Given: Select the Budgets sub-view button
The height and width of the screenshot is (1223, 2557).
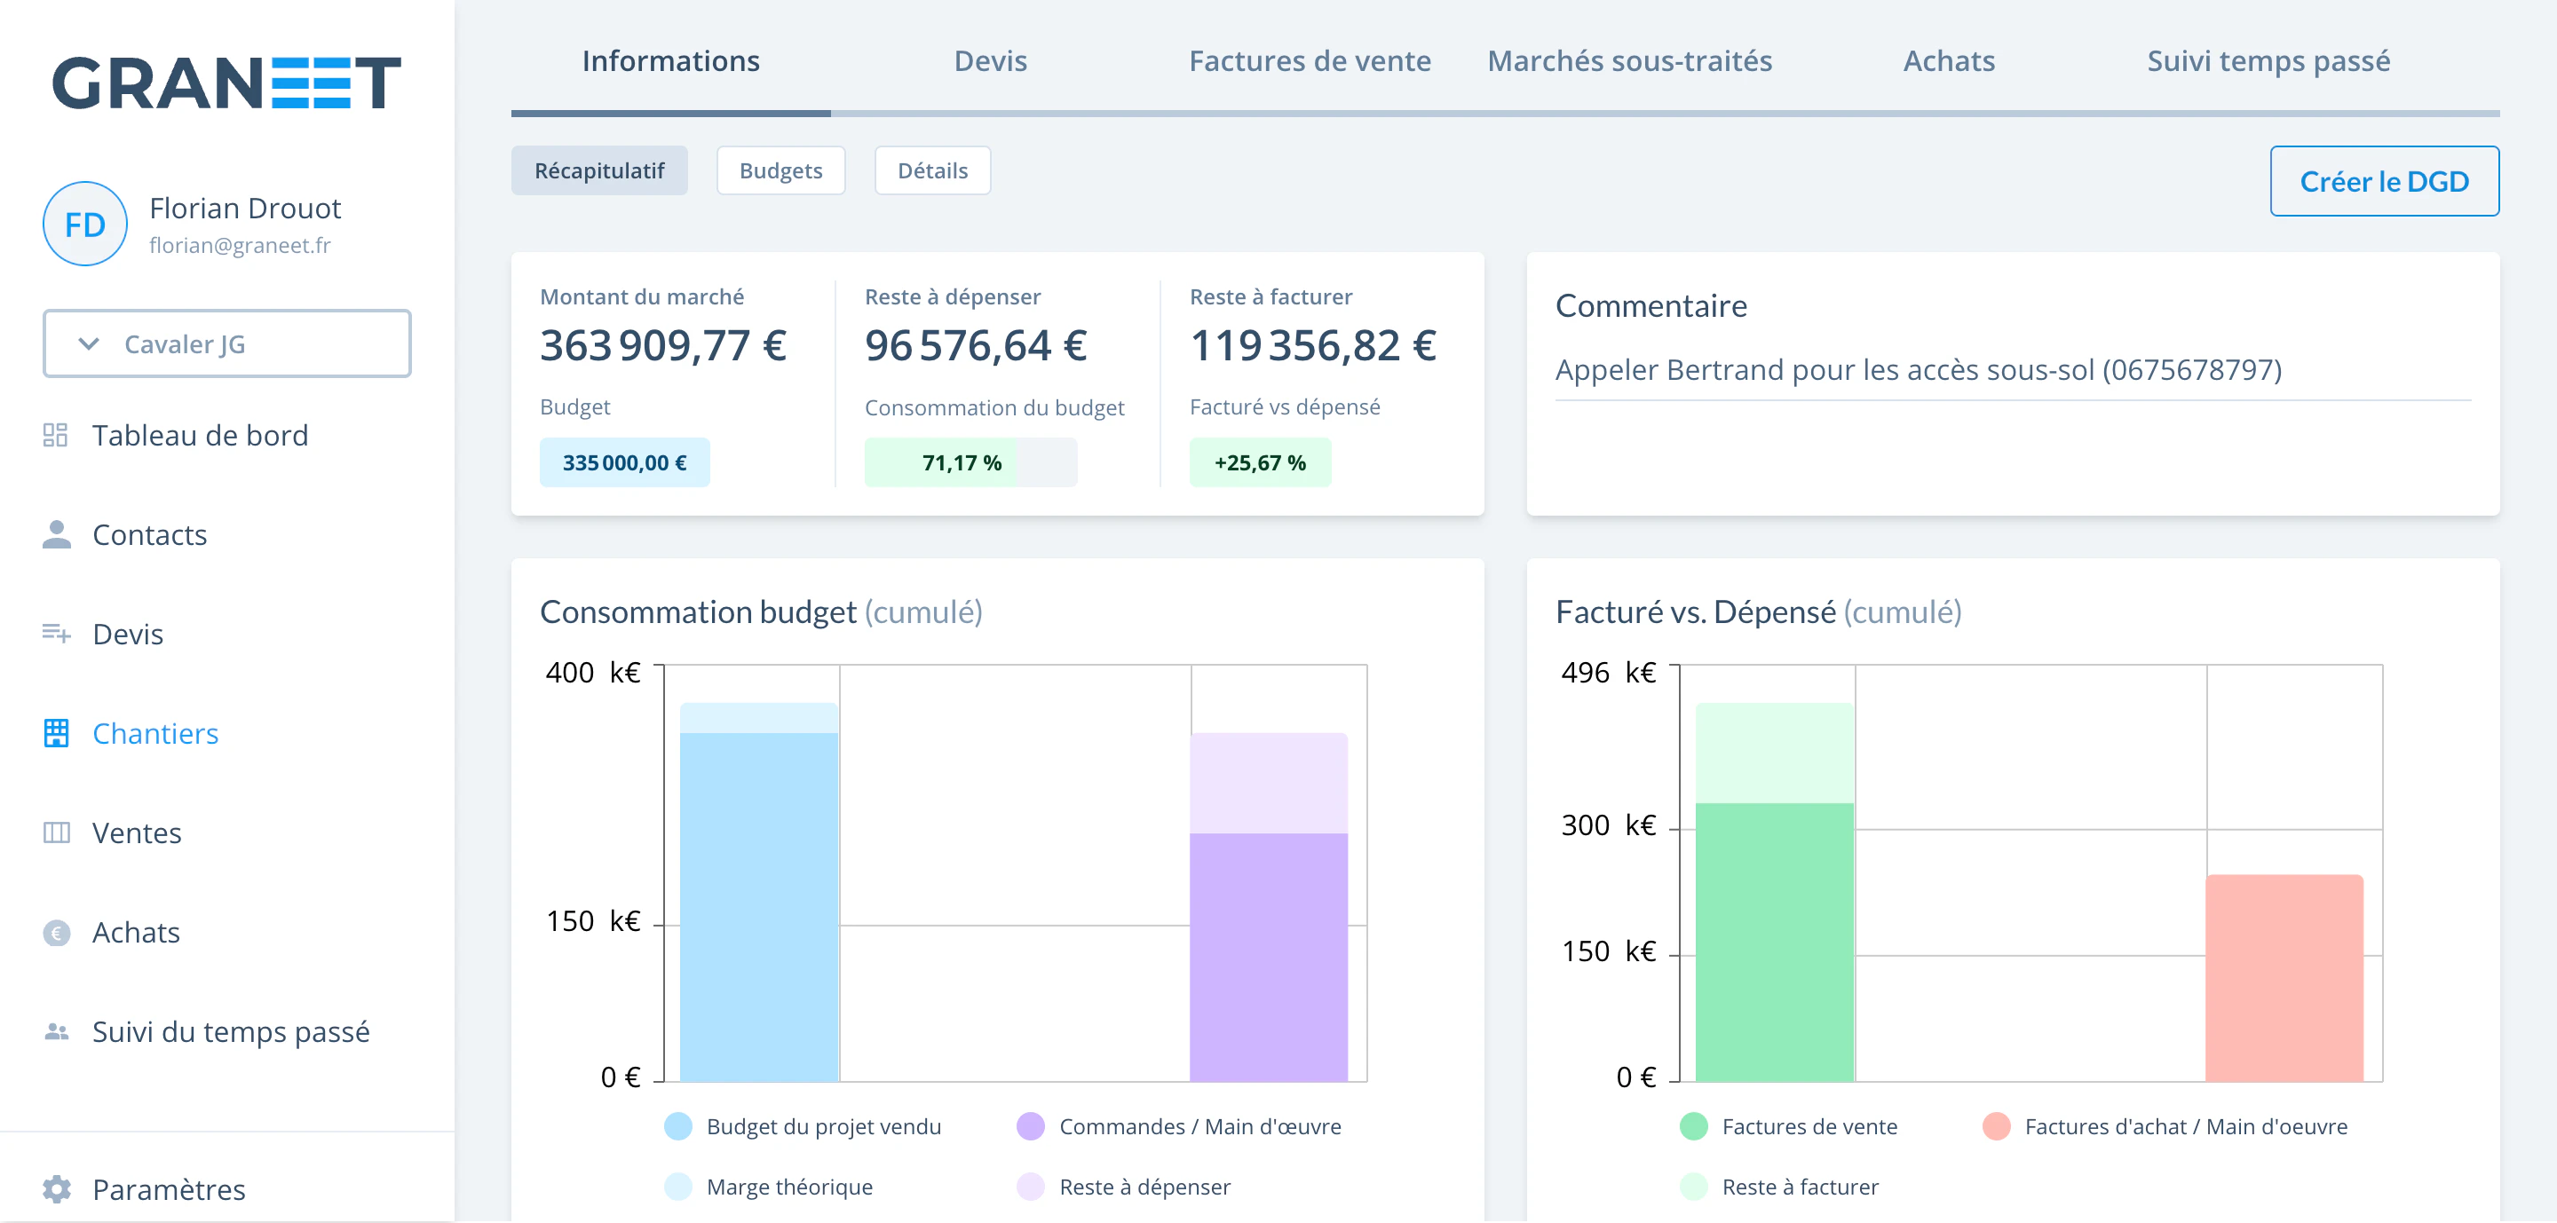Looking at the screenshot, I should pos(780,170).
